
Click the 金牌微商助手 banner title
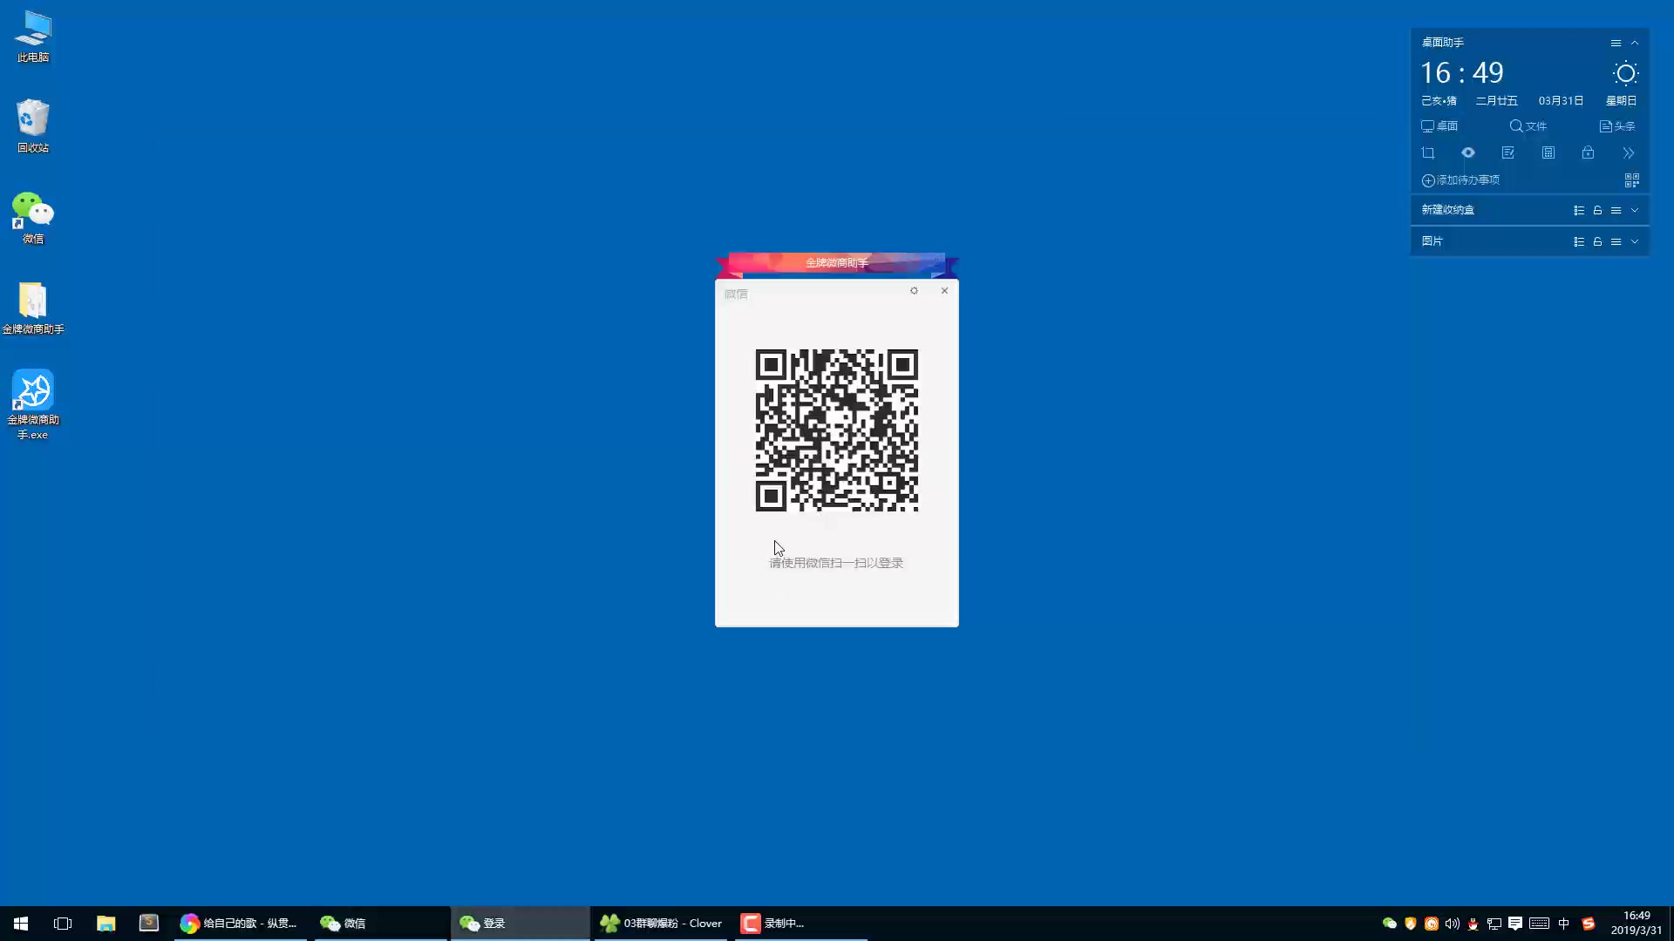click(x=836, y=262)
